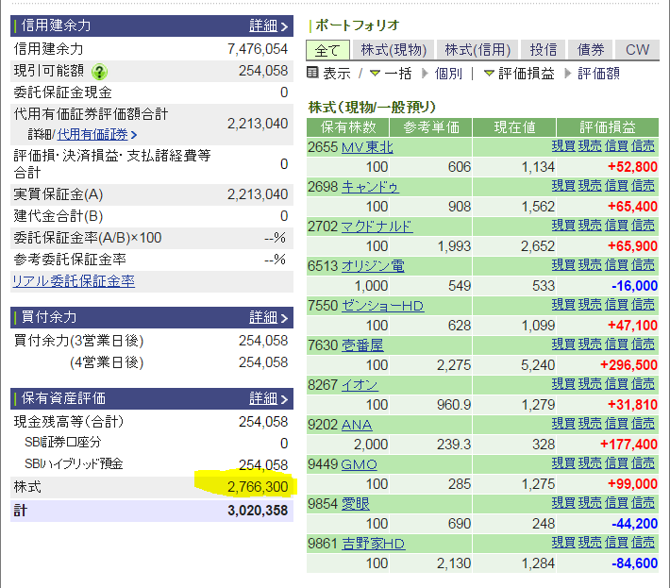Click 信買 for 吉野家HD
The image size is (670, 588).
click(x=616, y=543)
